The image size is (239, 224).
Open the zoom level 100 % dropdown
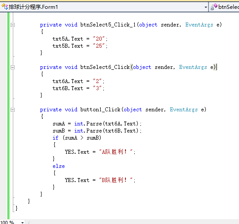click(x=23, y=222)
